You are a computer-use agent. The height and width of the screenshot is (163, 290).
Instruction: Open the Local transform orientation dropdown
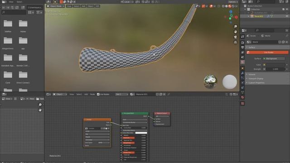tap(127, 2)
